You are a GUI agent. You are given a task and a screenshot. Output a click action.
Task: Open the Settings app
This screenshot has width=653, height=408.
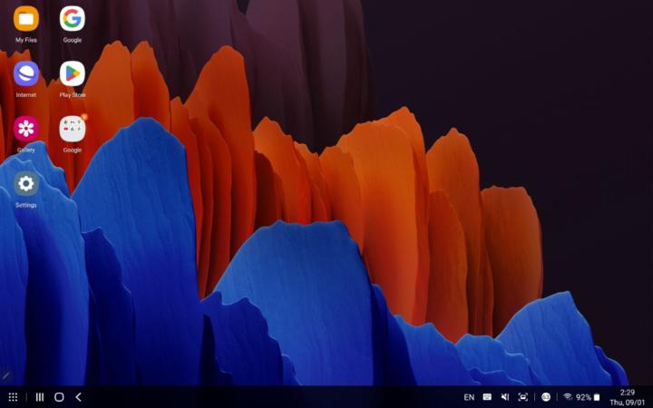(26, 184)
